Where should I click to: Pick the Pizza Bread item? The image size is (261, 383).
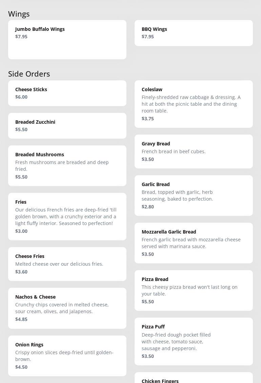pyautogui.click(x=193, y=290)
